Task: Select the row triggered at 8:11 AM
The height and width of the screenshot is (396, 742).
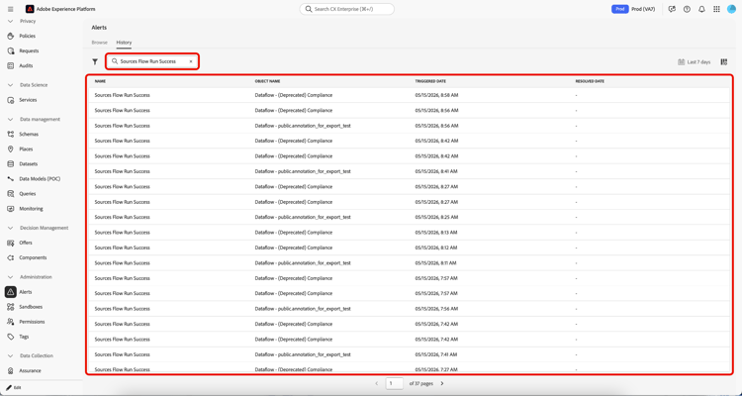Action: pos(409,263)
